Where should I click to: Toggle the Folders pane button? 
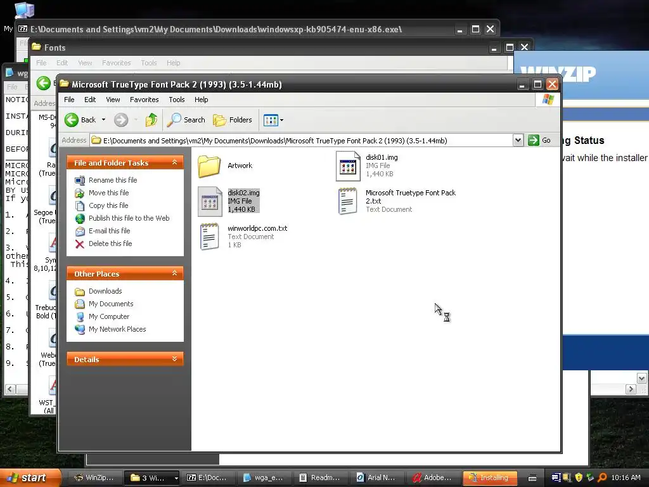point(232,120)
